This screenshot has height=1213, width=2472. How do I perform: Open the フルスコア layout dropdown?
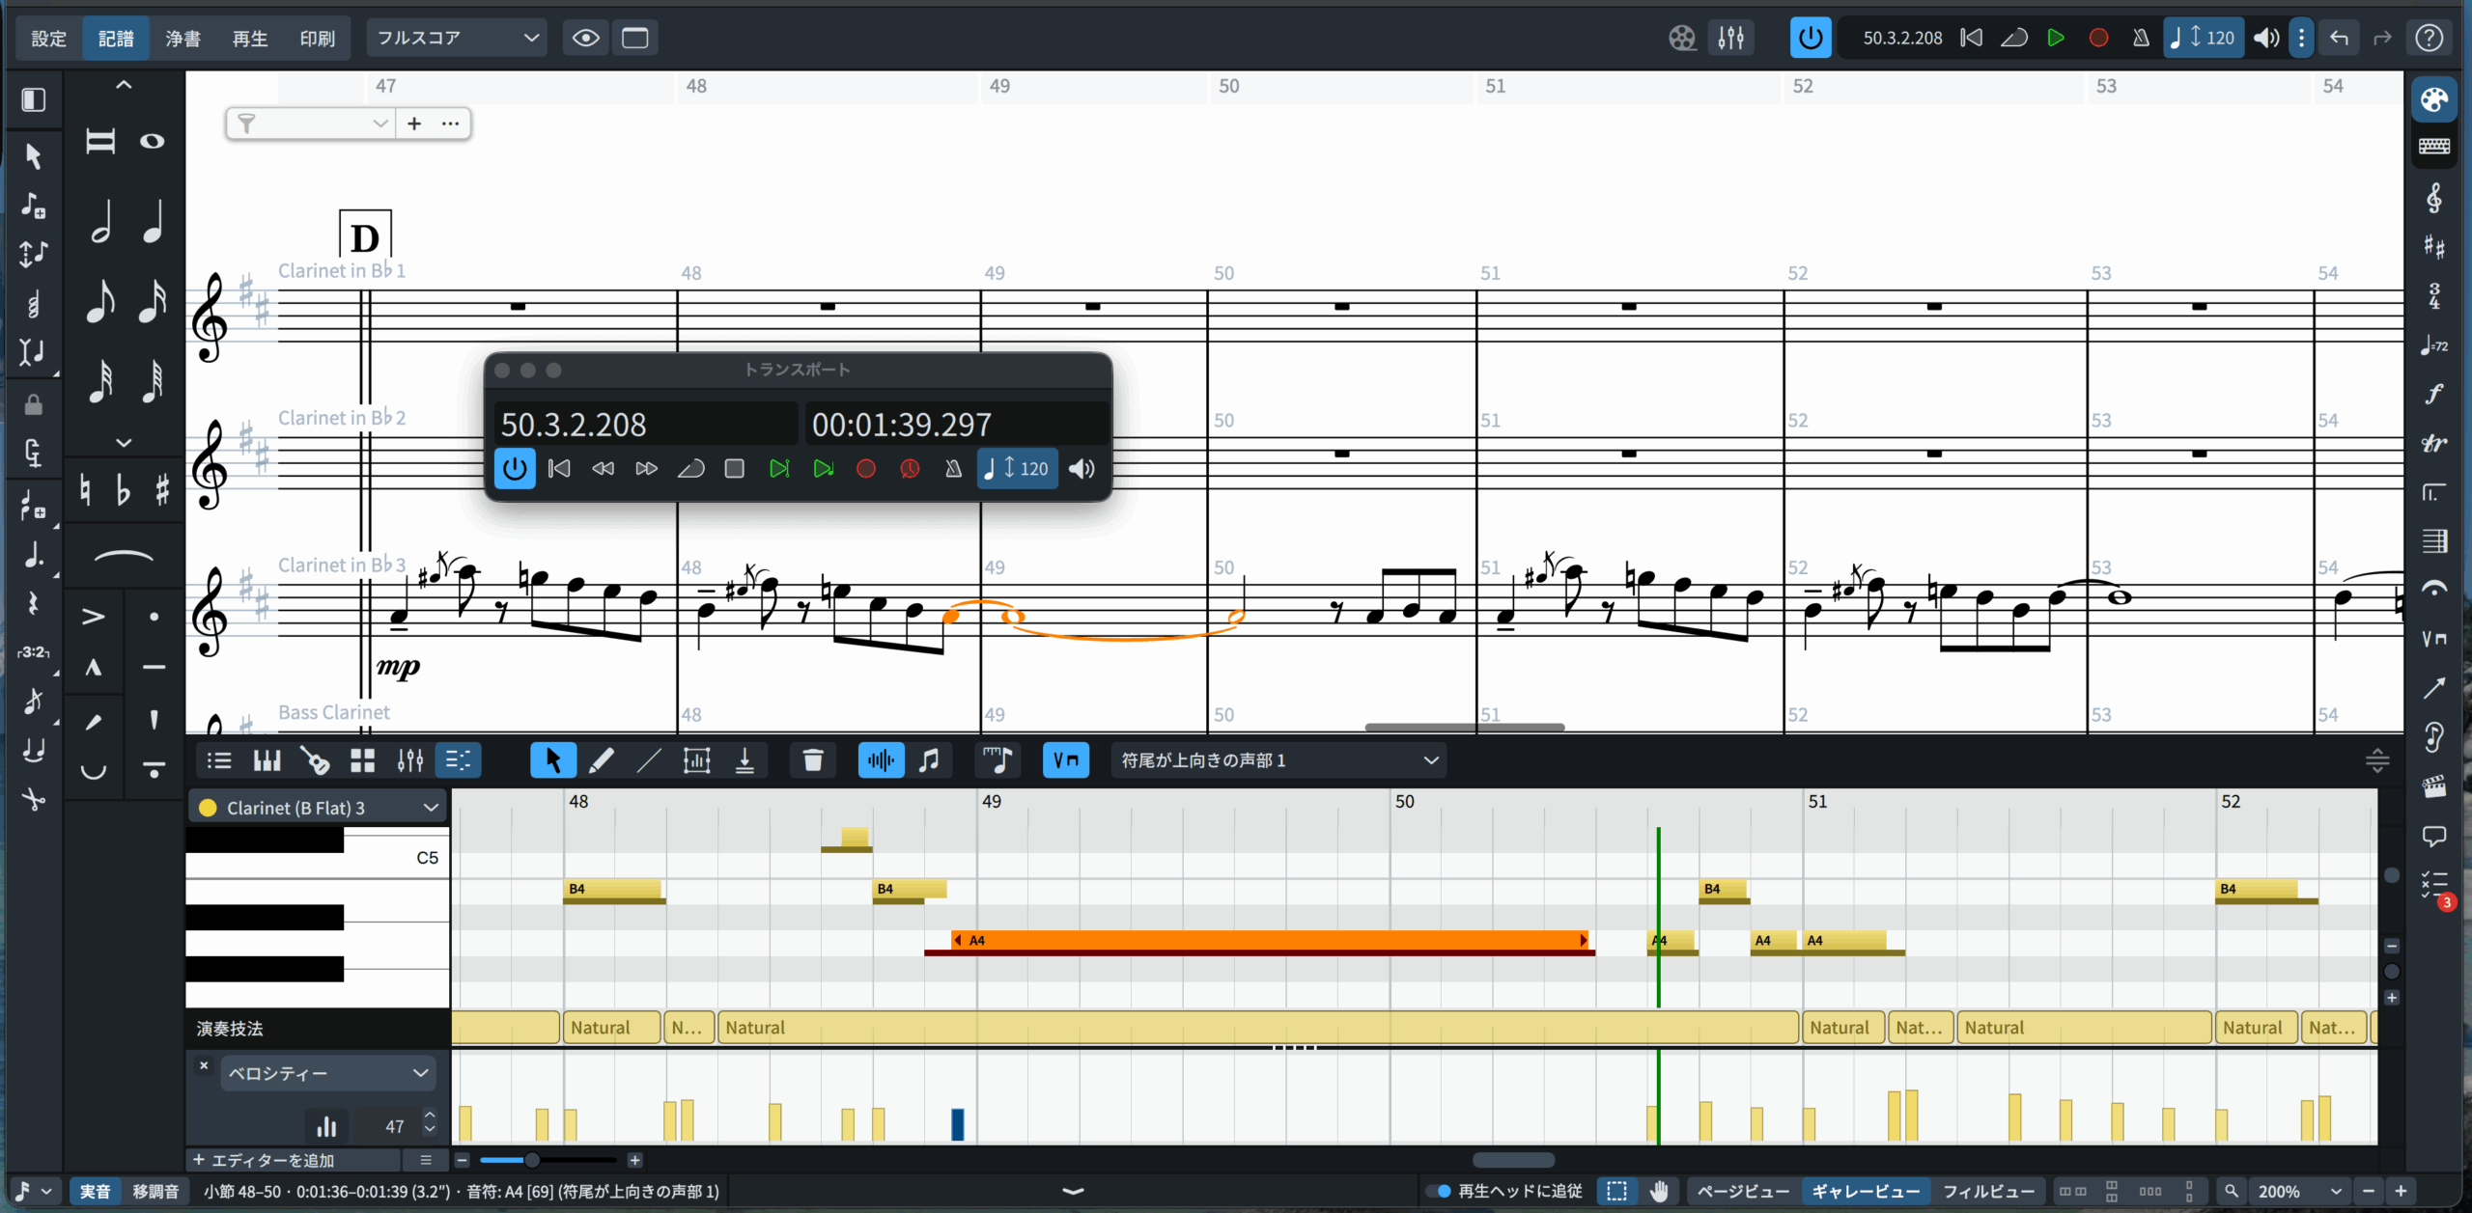(457, 38)
